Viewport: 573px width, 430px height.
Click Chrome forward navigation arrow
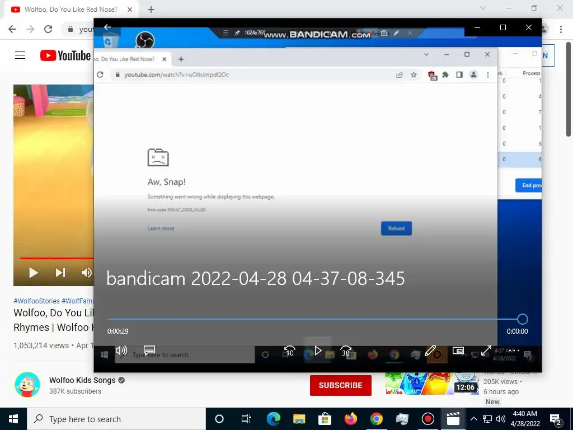[30, 29]
